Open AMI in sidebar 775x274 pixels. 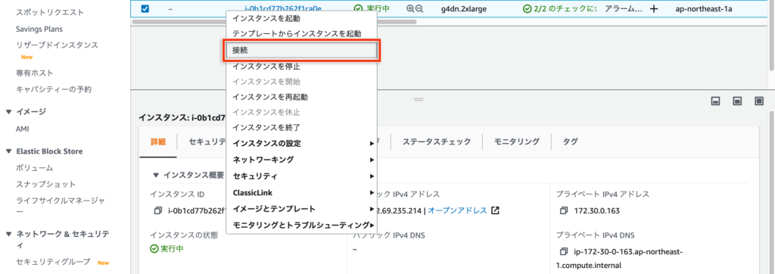23,129
